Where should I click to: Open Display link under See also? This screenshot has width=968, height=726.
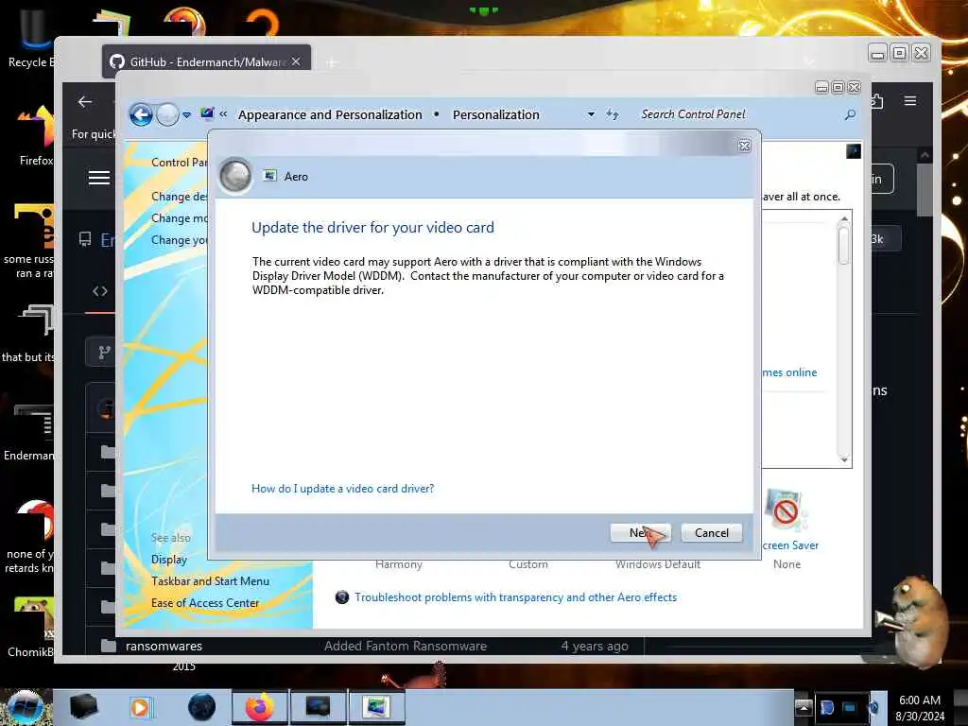(169, 560)
